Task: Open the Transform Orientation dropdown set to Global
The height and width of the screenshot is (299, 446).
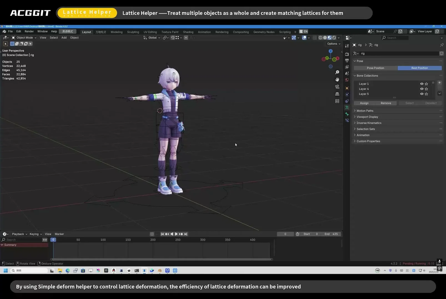Action: [x=152, y=38]
